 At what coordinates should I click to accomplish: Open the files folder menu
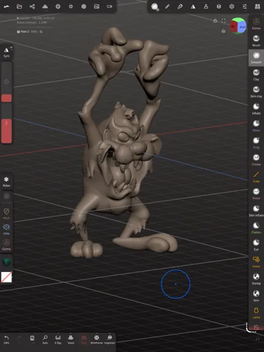(x=19, y=7)
